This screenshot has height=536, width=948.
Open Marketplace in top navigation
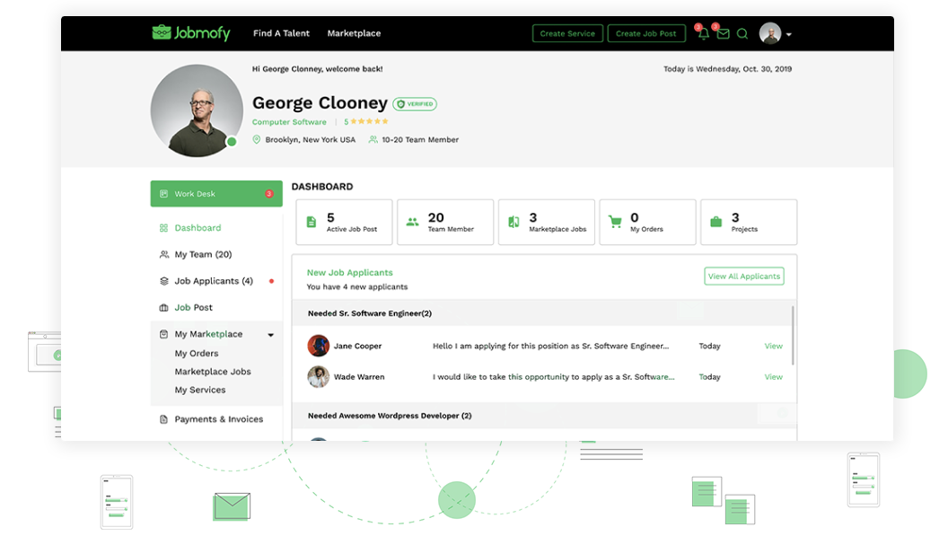pyautogui.click(x=354, y=33)
